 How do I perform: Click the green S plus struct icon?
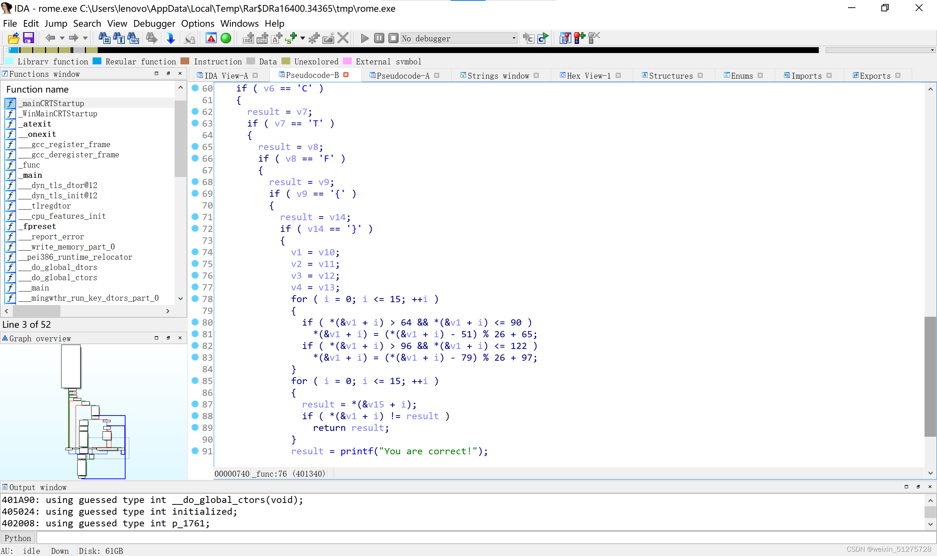(291, 38)
